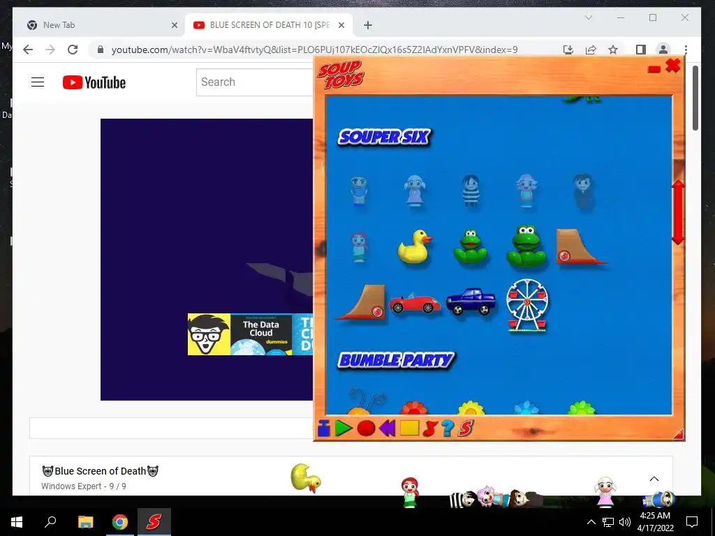Minimize Soup Toys with red dash button
715x536 pixels.
pyautogui.click(x=654, y=69)
